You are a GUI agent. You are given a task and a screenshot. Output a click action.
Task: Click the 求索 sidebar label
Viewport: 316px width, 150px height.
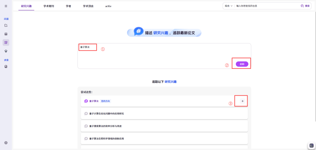click(6, 60)
